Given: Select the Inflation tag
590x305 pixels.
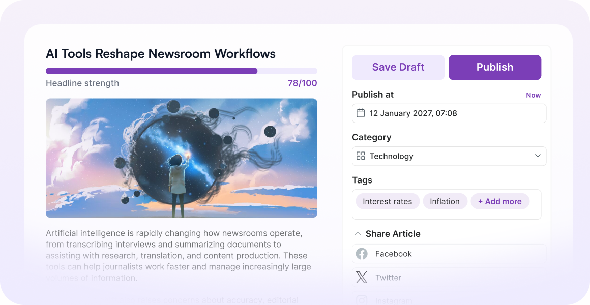Looking at the screenshot, I should pyautogui.click(x=445, y=202).
